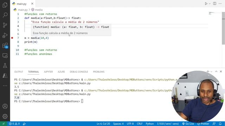225x126 pixels.
Task: Open Source Control view
Action: pos(5,25)
